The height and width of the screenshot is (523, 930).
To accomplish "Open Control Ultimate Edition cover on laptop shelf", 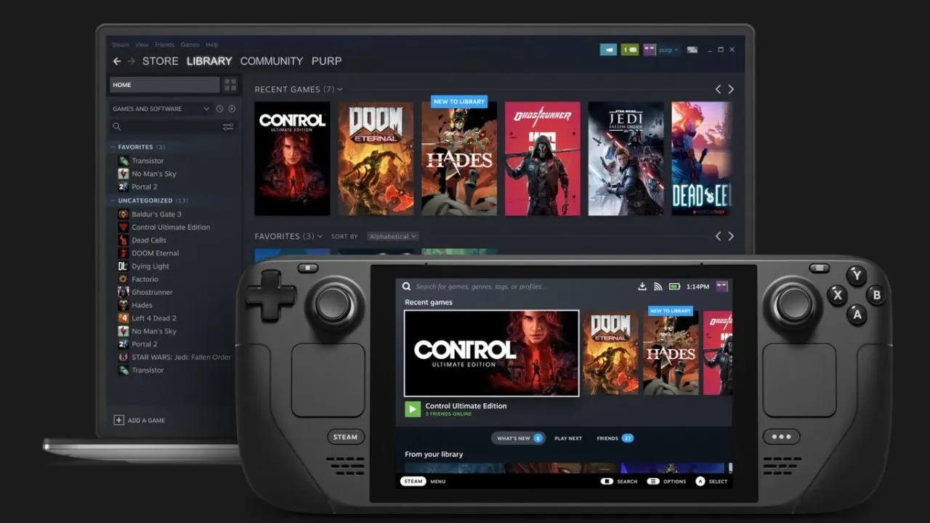I will [x=292, y=158].
